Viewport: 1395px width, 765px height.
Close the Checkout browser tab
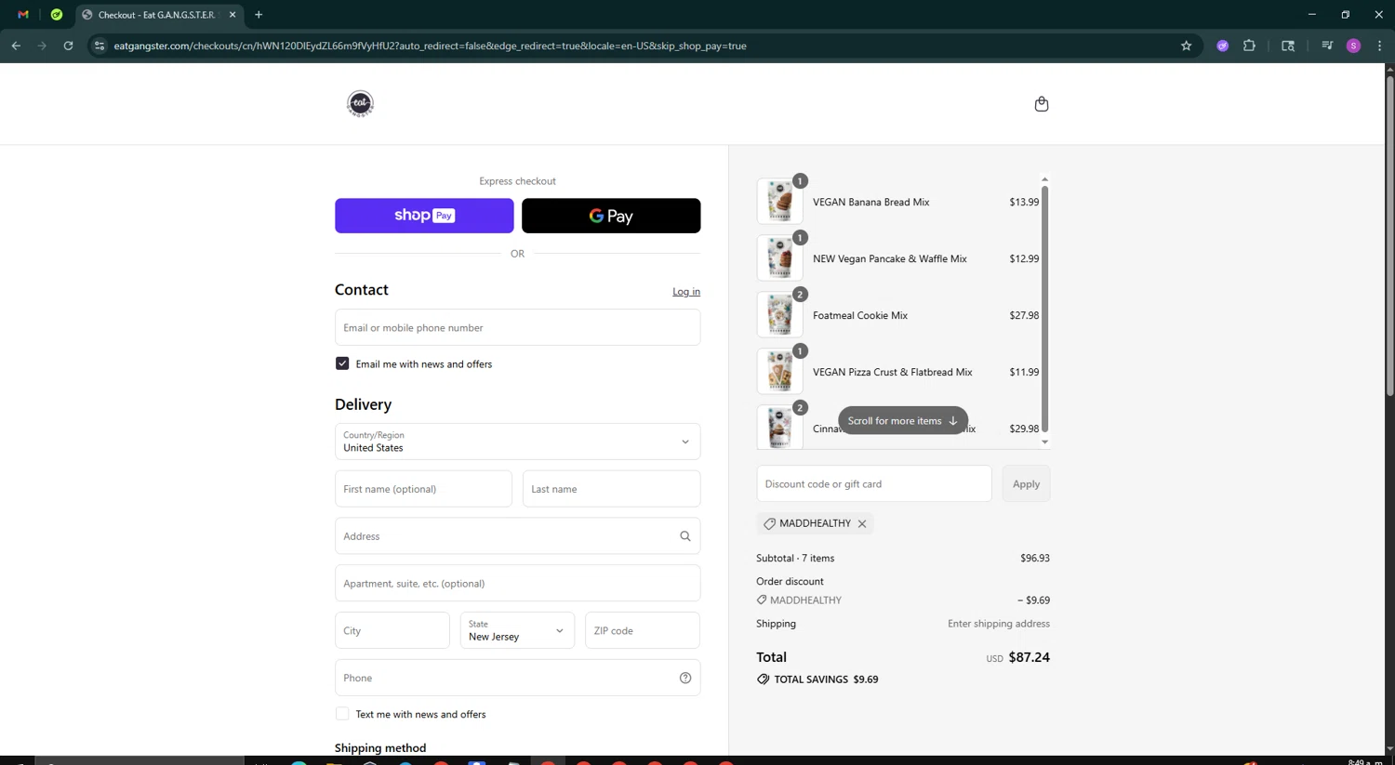click(x=232, y=15)
